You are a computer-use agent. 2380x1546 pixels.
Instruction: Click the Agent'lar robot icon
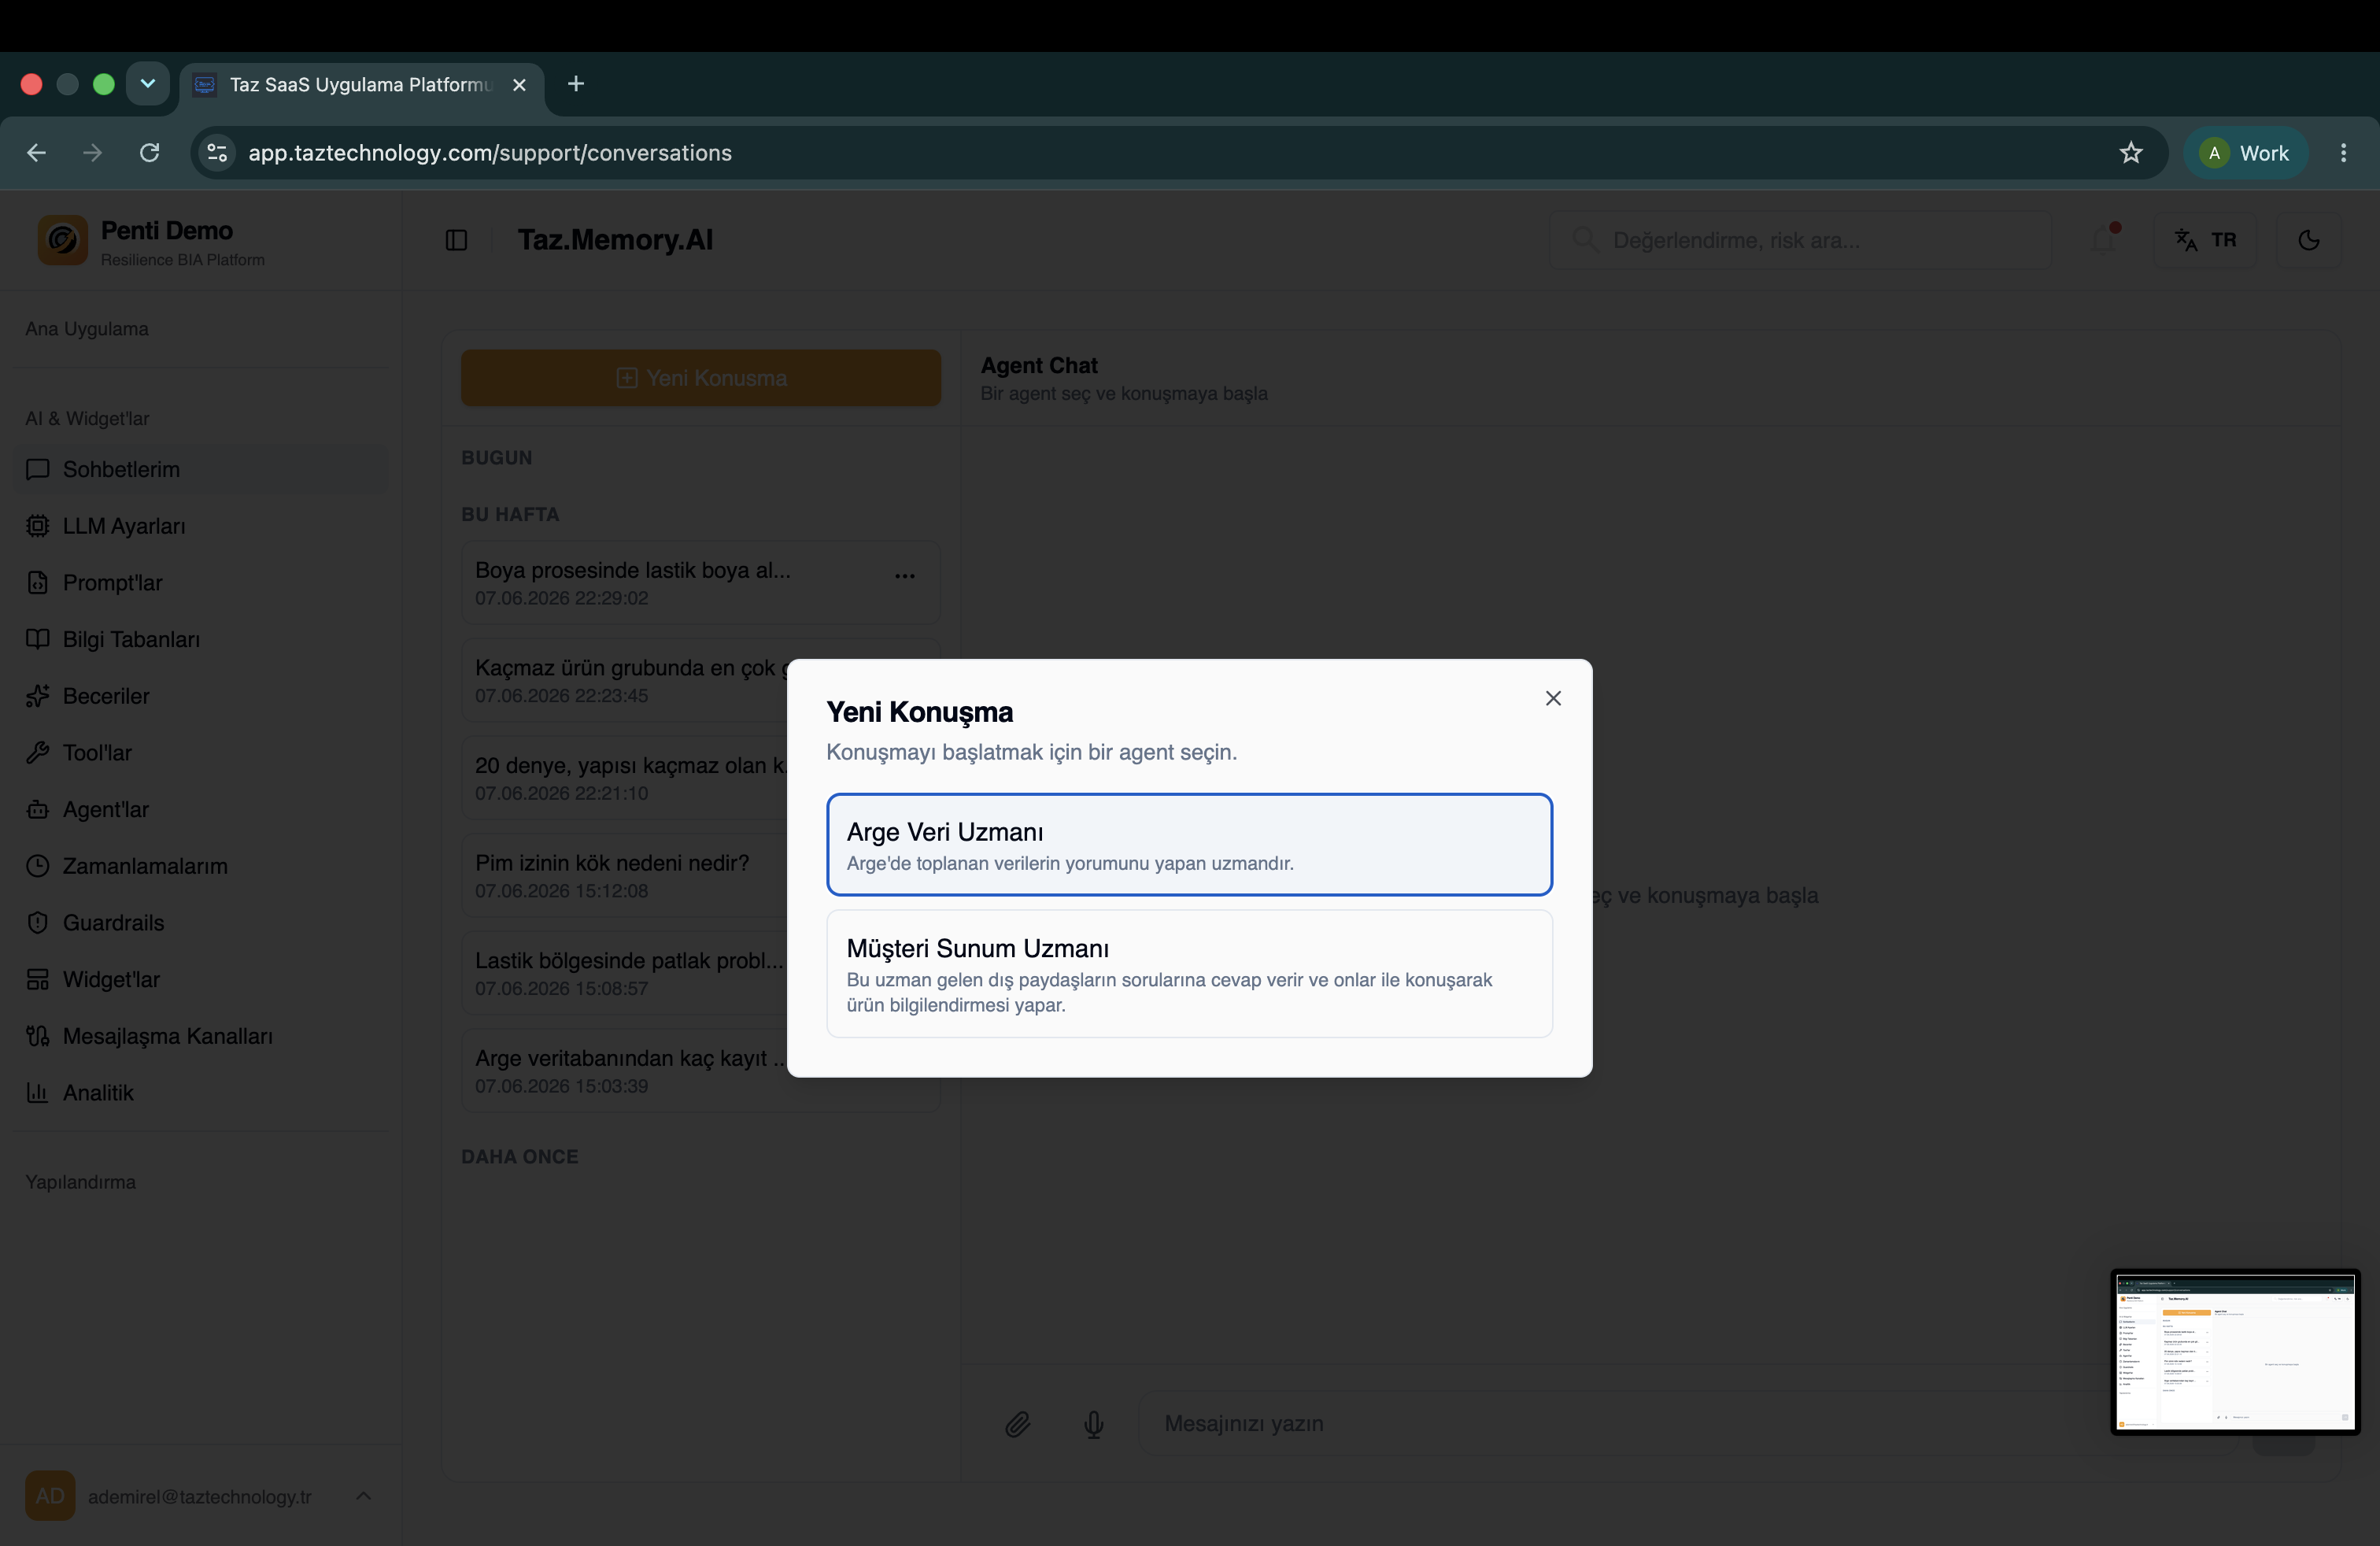(x=37, y=809)
